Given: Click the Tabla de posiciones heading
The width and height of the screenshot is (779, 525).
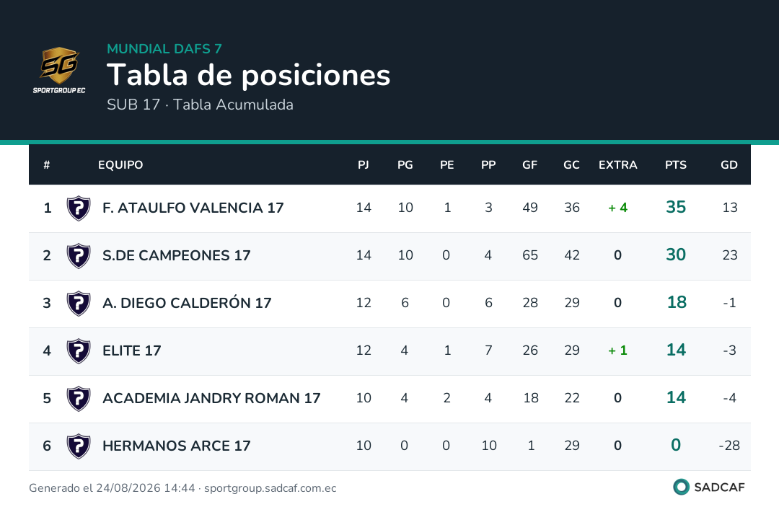Looking at the screenshot, I should [248, 76].
